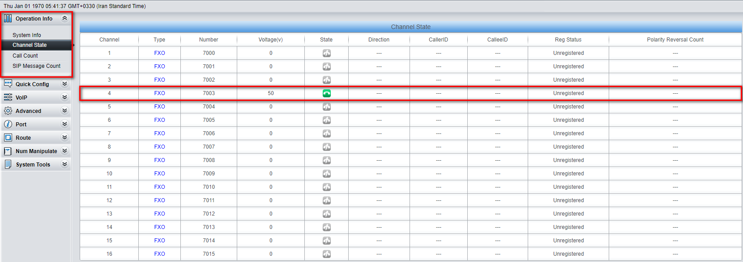
Task: Click the CalleeID column header
Action: click(x=497, y=40)
